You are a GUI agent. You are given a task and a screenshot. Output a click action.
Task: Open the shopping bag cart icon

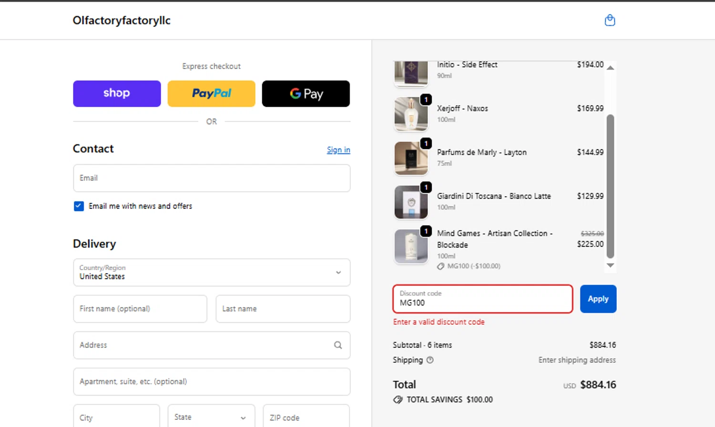pyautogui.click(x=610, y=20)
